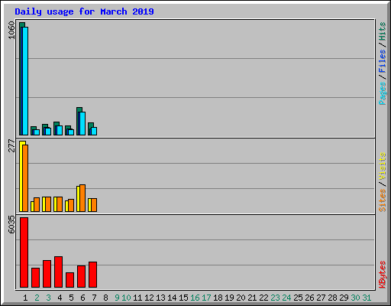Click the Sites legend label
The width and height of the screenshot is (391, 306).
pos(383,200)
